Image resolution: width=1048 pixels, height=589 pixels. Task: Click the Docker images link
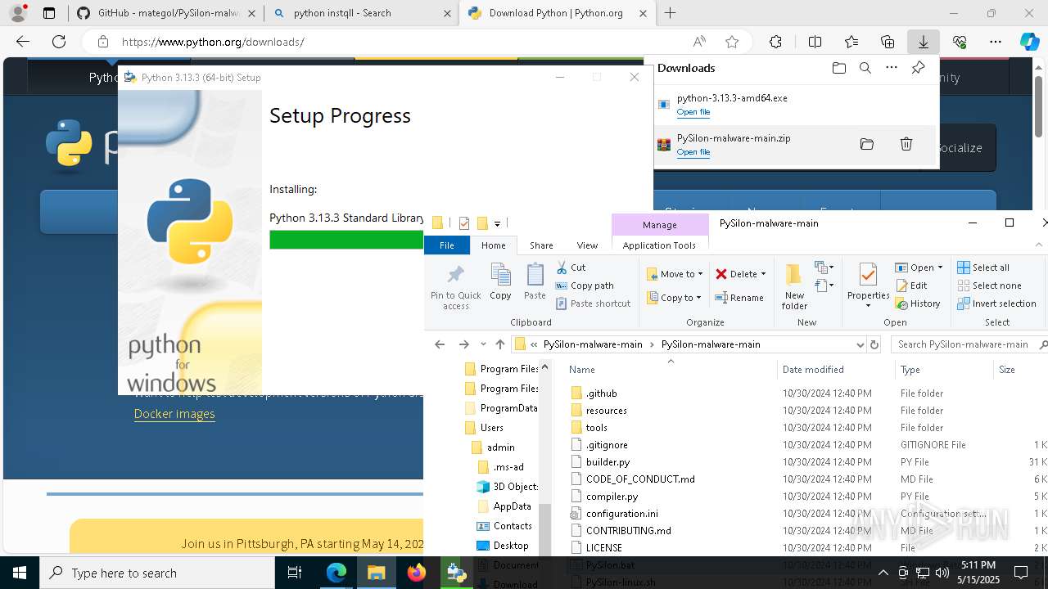tap(174, 413)
